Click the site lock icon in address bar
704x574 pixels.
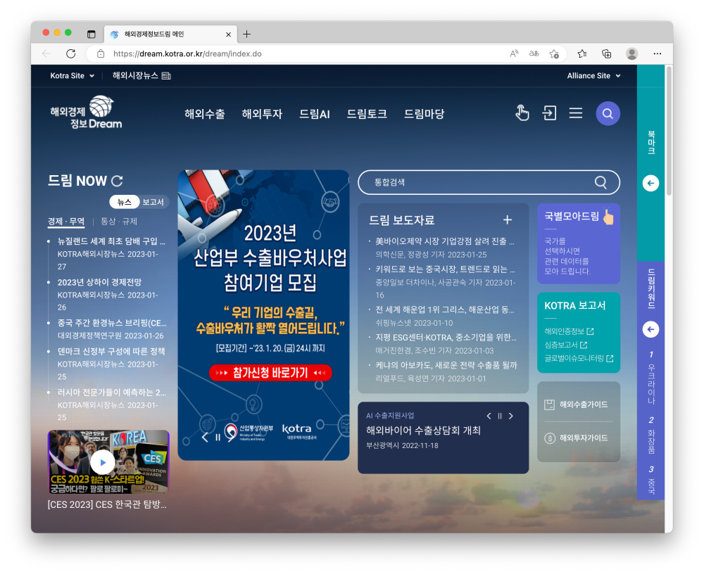tap(101, 54)
